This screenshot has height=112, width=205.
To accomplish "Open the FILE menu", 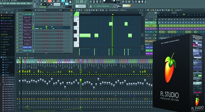I will [x=1, y=3].
